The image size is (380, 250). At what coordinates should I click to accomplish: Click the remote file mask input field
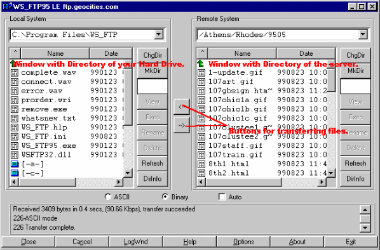[x=355, y=86]
